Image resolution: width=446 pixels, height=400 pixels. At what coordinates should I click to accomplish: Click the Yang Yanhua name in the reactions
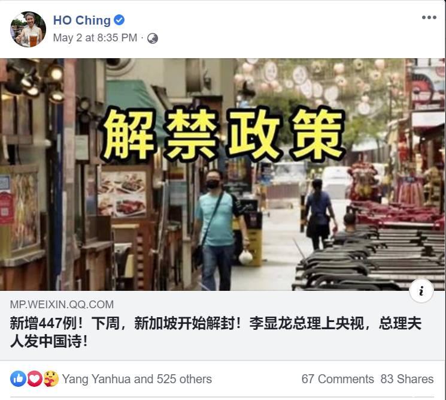[97, 379]
